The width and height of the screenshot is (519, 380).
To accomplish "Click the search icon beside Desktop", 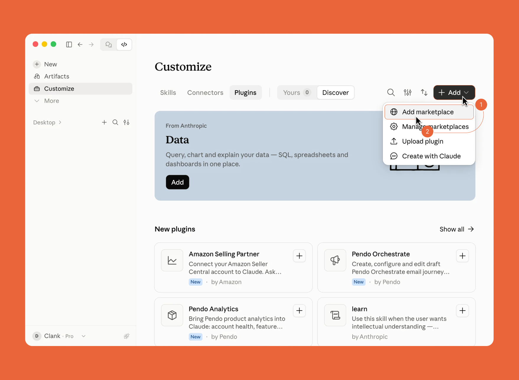I will (115, 122).
